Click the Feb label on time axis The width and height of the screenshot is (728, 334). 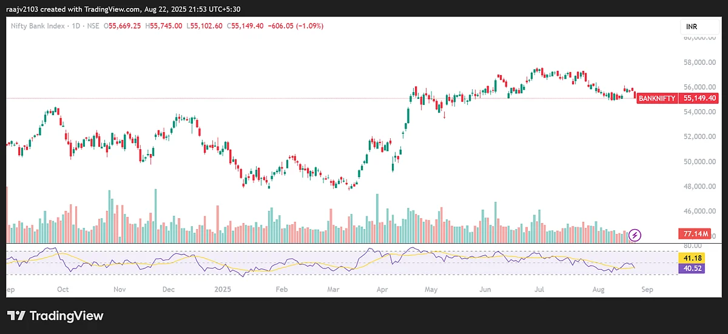pyautogui.click(x=281, y=290)
